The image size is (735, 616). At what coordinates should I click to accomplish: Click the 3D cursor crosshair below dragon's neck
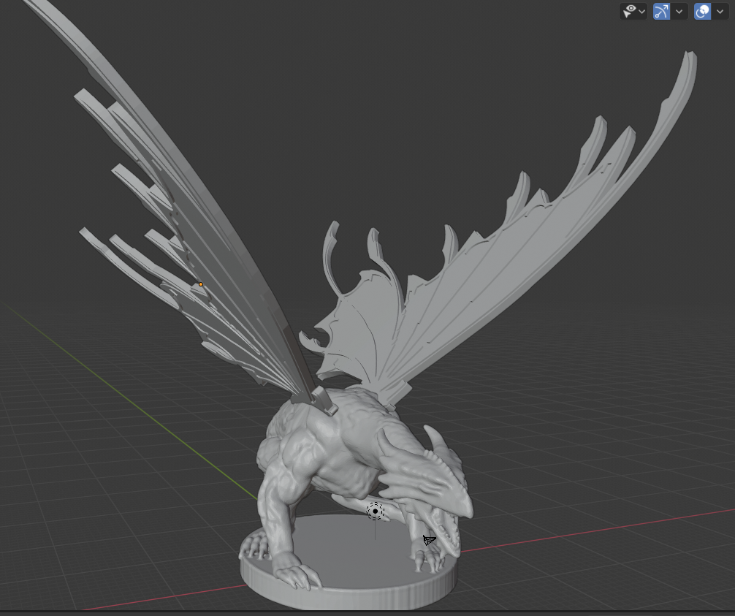[x=375, y=511]
